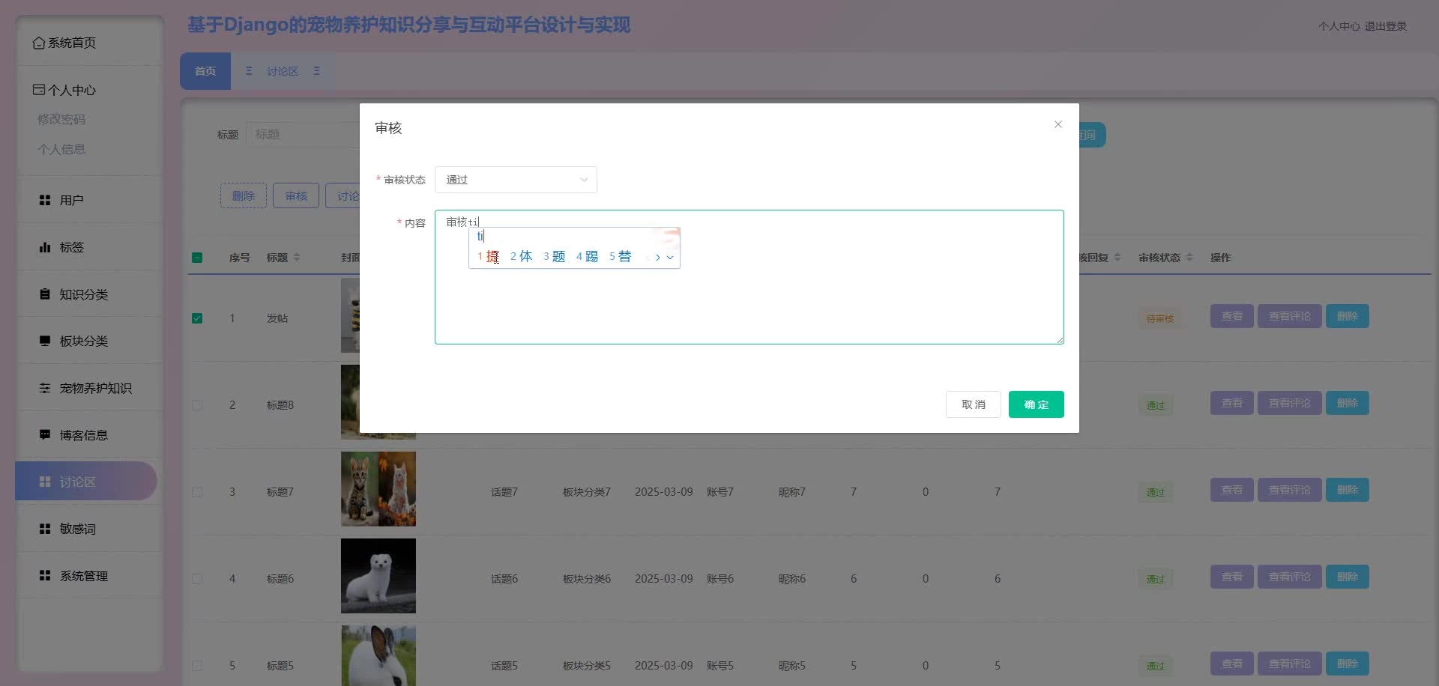Expand the IME candidate list down arrow

[x=670, y=258]
